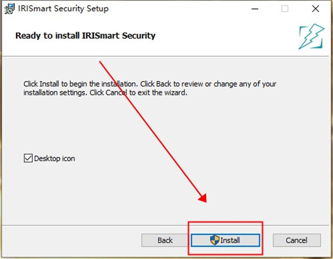Start the installation with the Install button
Viewport: 333px width, 259px height.
[x=225, y=240]
